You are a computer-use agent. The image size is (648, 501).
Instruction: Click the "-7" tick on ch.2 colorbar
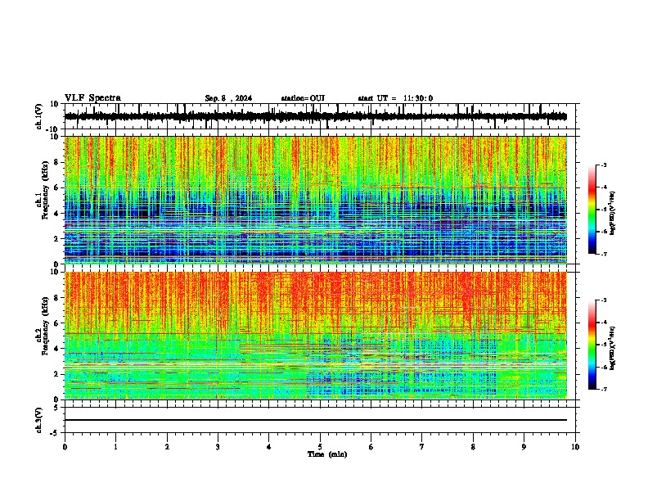point(603,389)
